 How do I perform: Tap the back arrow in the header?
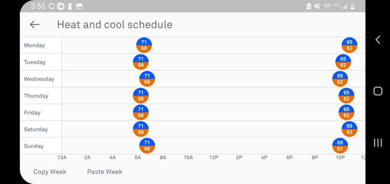tap(35, 25)
